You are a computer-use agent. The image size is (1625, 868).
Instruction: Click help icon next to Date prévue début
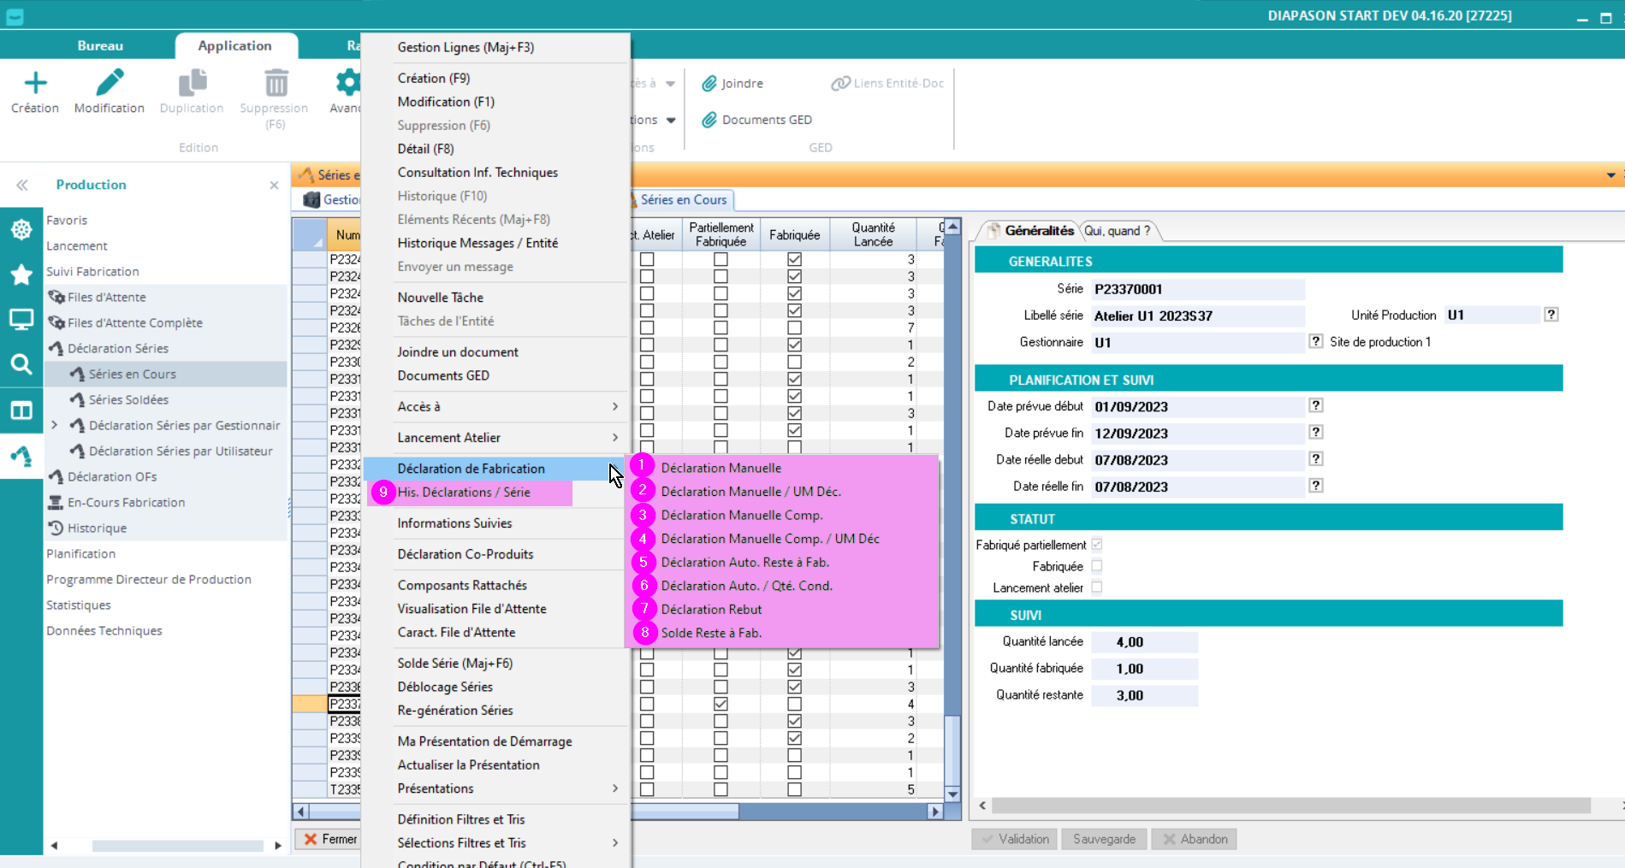pyautogui.click(x=1316, y=406)
